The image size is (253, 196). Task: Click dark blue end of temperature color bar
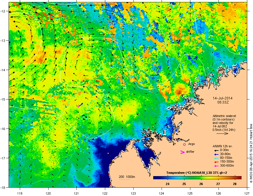click(155, 178)
